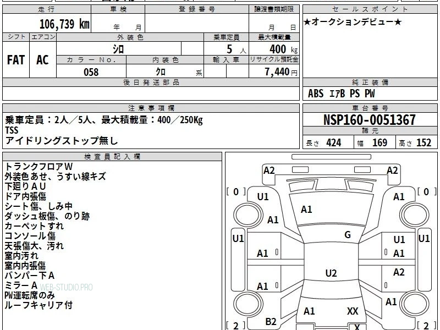Image resolution: width=440 pixels, height=330 pixels.
Task: Select the 純正装備 header
Action: tap(370, 82)
